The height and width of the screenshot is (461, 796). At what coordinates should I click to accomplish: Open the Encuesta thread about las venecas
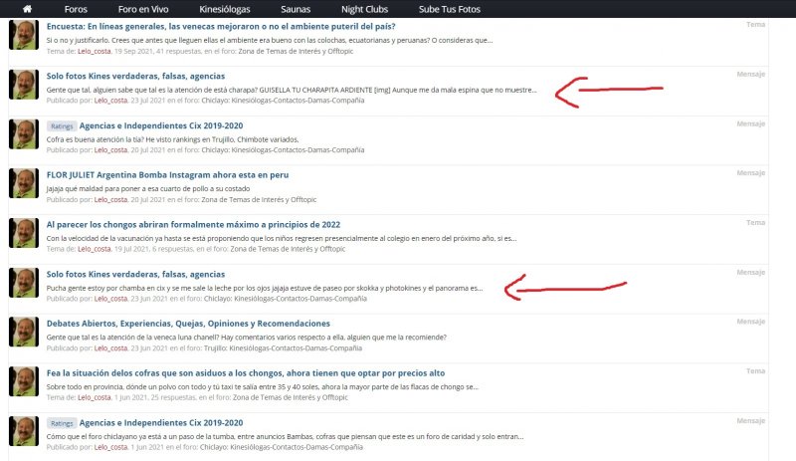click(220, 25)
